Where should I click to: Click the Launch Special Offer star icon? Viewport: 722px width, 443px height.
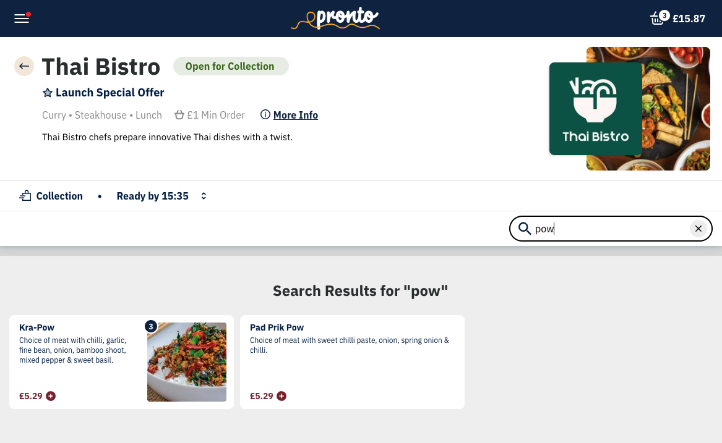point(48,93)
